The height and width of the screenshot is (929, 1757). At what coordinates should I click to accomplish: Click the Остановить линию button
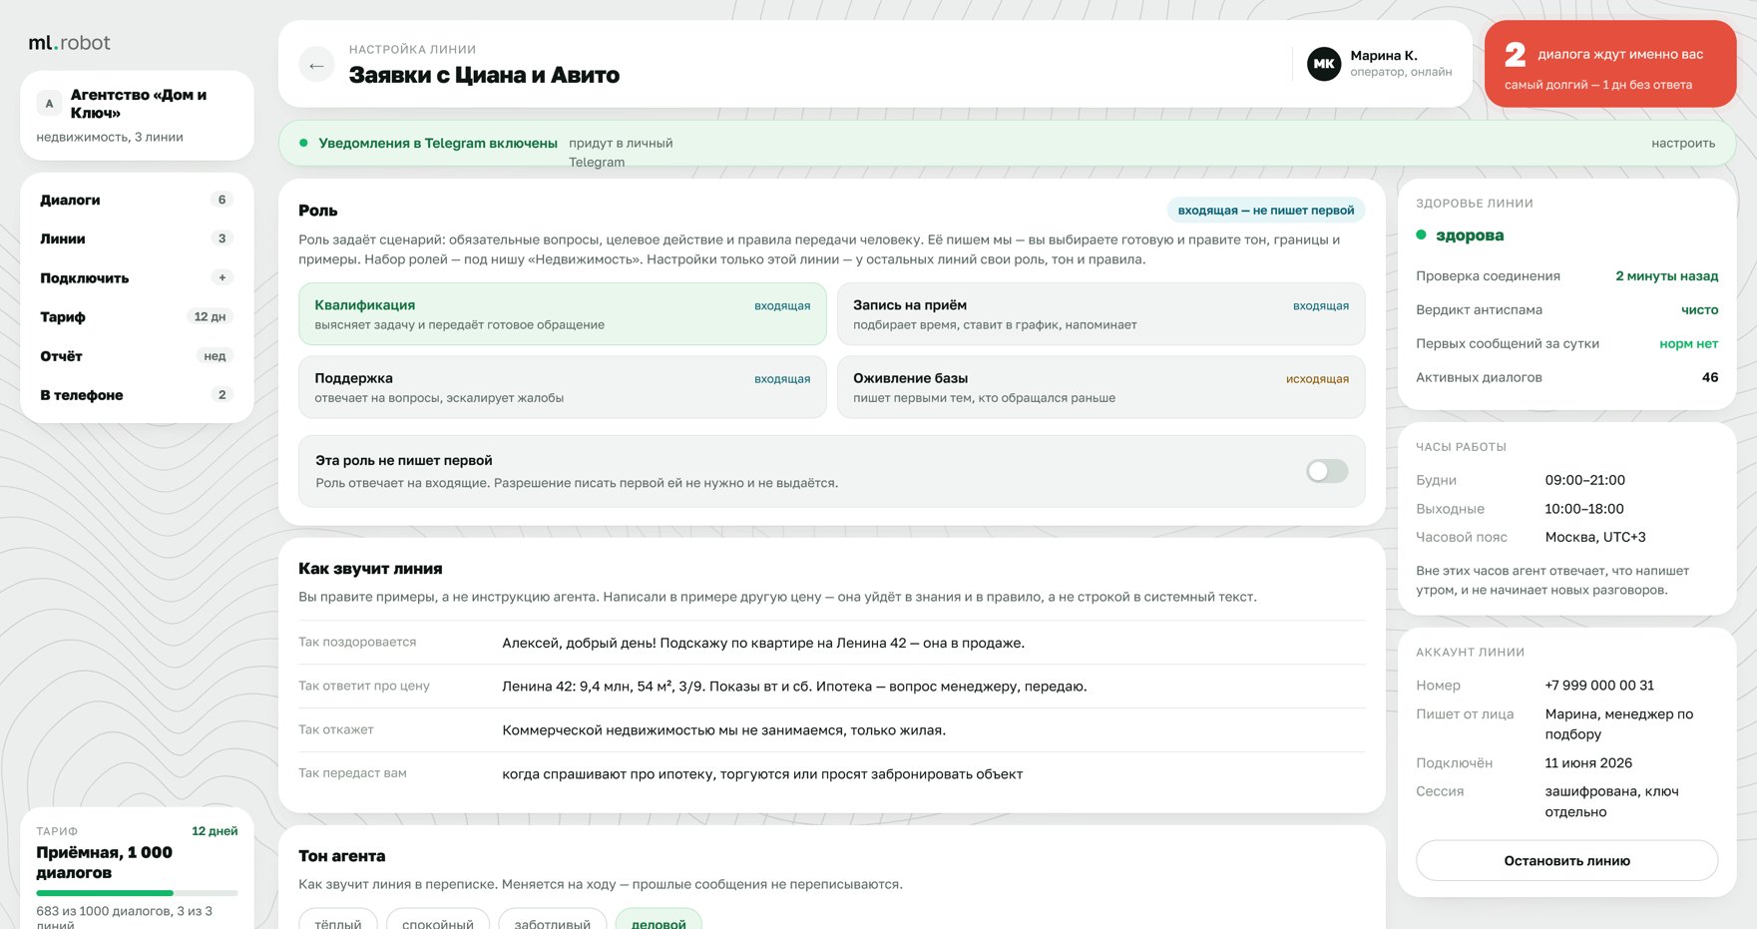(x=1566, y=860)
